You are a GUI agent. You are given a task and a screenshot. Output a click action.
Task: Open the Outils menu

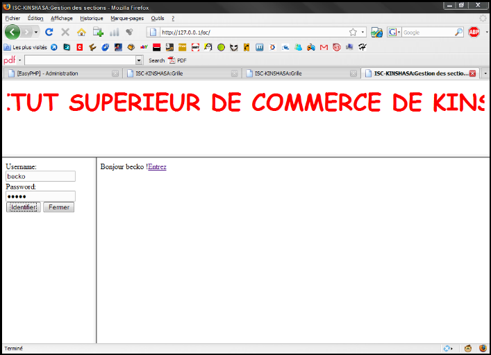point(158,18)
